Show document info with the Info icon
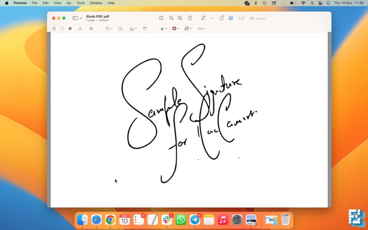 point(161,18)
